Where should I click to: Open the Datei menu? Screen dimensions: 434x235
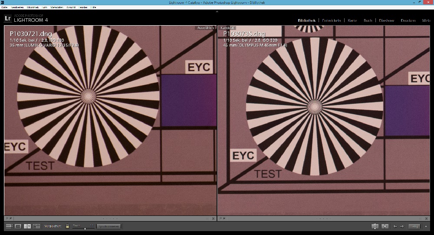[4, 7]
